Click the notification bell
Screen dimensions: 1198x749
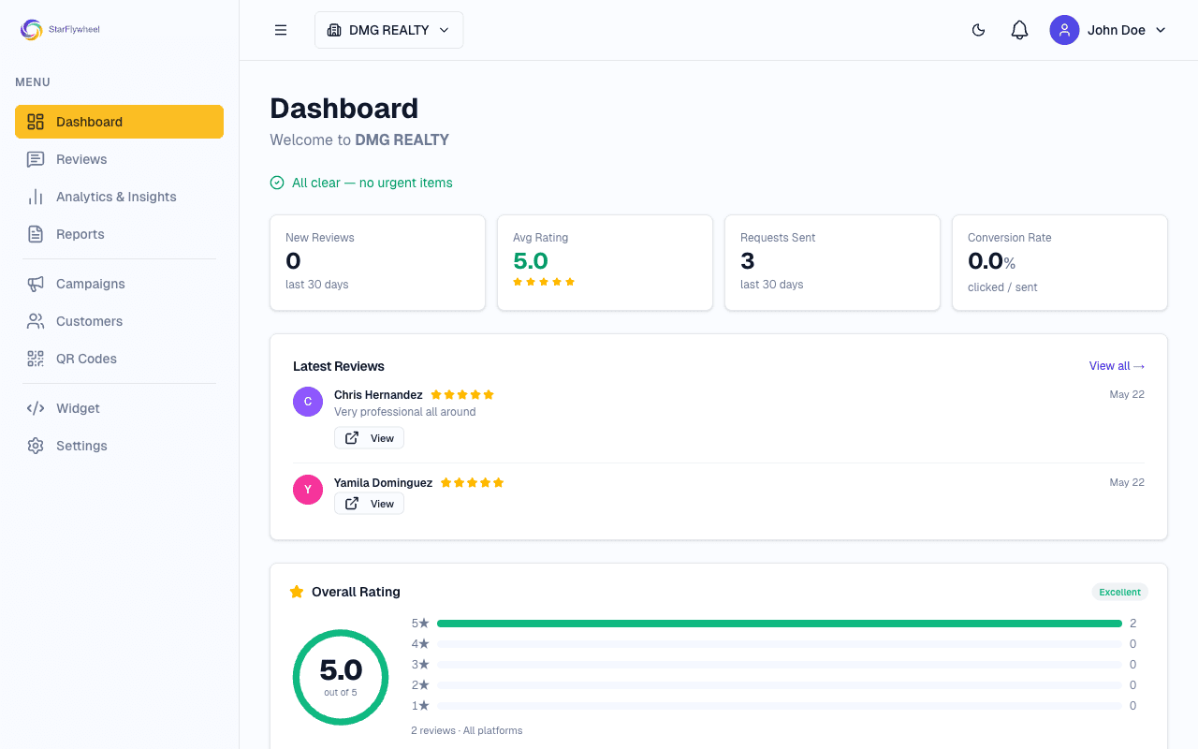pyautogui.click(x=1019, y=30)
